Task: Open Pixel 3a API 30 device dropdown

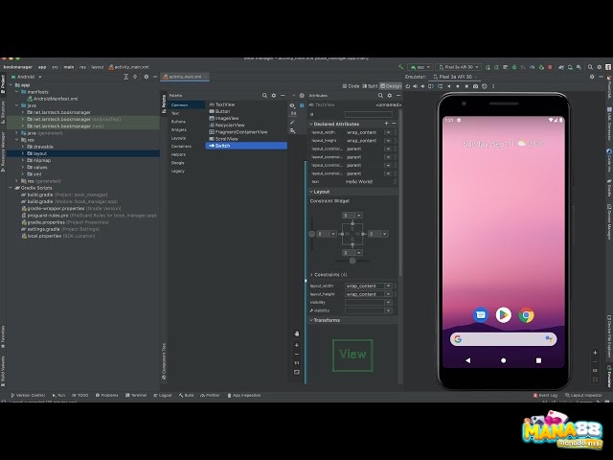Action: [459, 67]
